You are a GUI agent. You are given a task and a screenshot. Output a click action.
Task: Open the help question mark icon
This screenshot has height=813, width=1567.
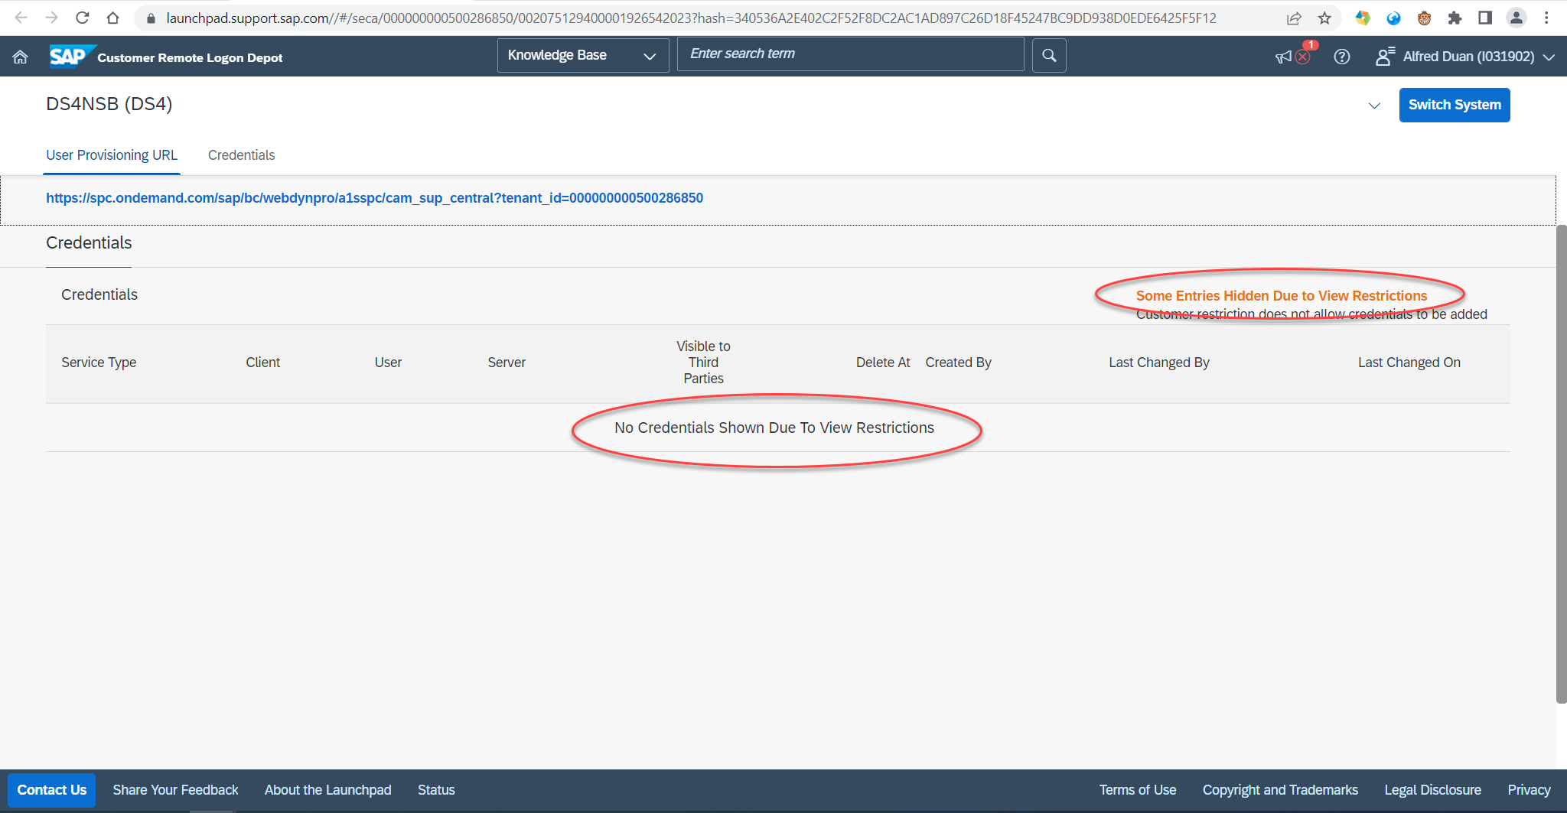point(1341,57)
